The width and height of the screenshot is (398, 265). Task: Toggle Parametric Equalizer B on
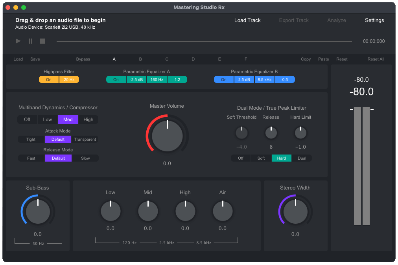(x=223, y=79)
